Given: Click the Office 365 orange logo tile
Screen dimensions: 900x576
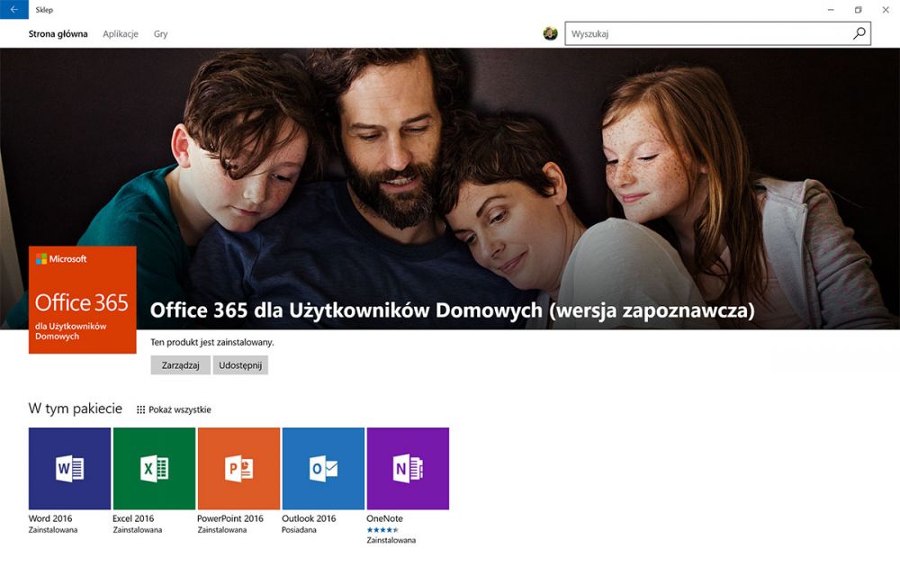Looking at the screenshot, I should click(x=83, y=300).
